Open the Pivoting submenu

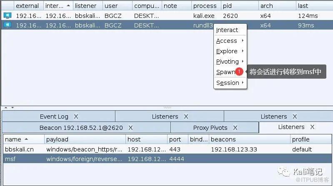click(227, 62)
